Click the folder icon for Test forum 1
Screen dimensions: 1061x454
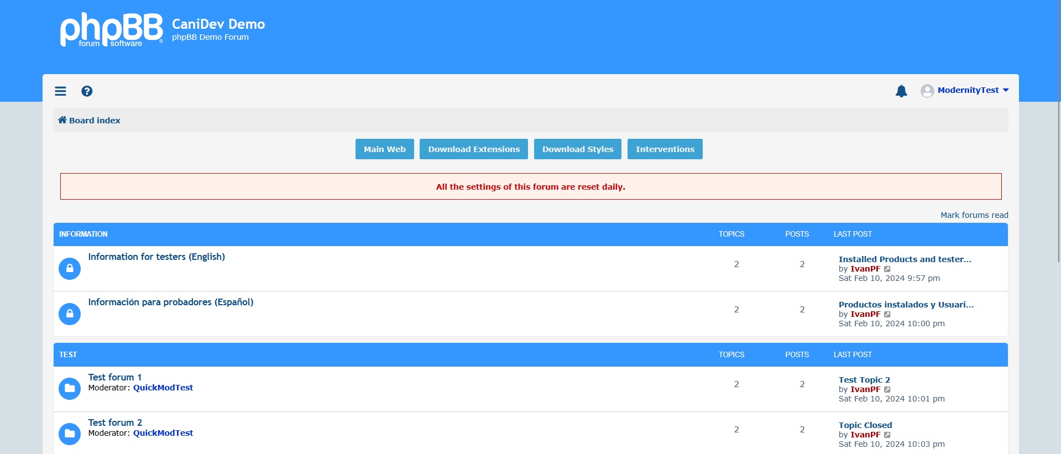(70, 389)
